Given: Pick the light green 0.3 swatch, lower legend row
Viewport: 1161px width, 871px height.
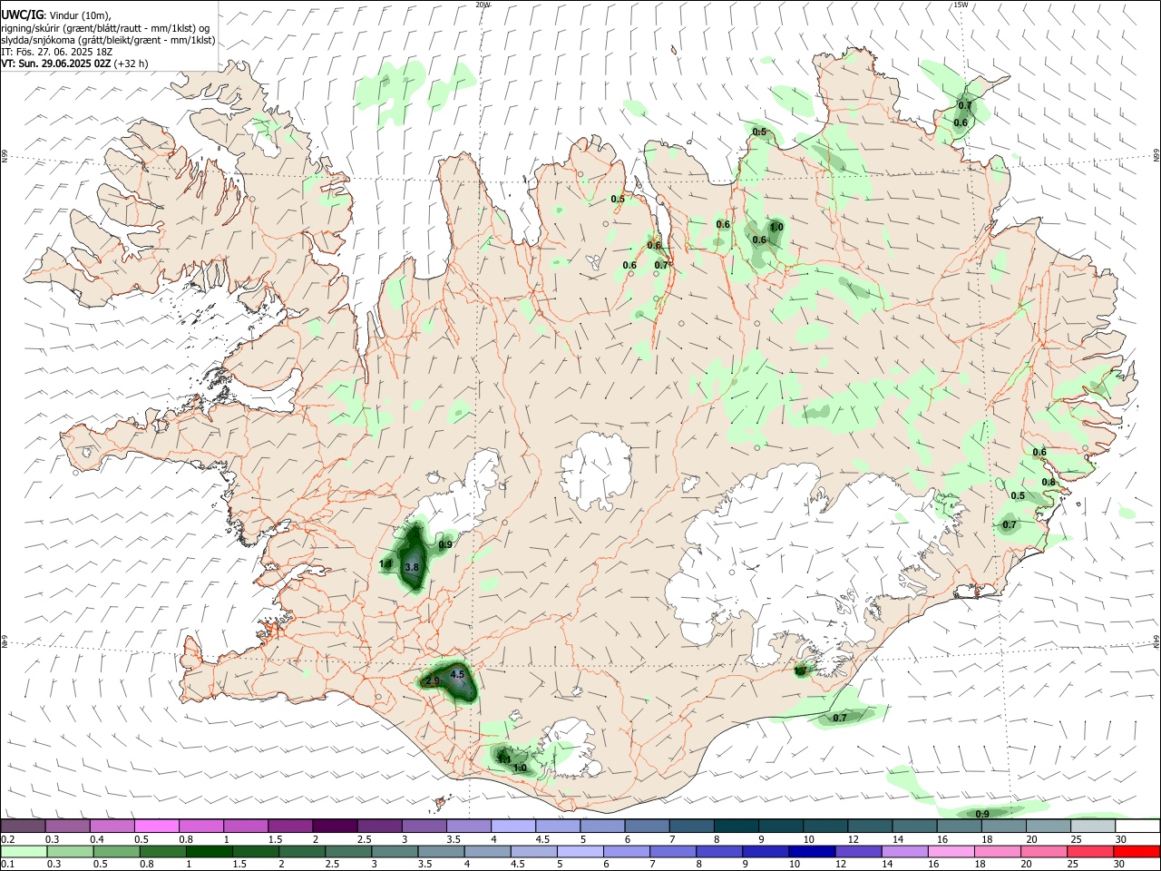Looking at the screenshot, I should 70,852.
